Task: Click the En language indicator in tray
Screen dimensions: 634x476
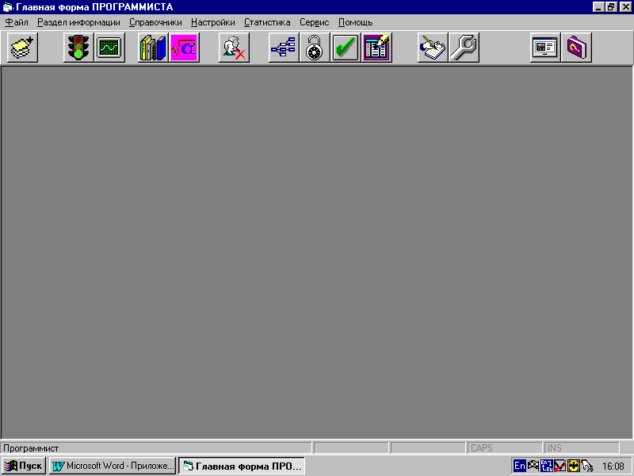Action: pyautogui.click(x=520, y=466)
